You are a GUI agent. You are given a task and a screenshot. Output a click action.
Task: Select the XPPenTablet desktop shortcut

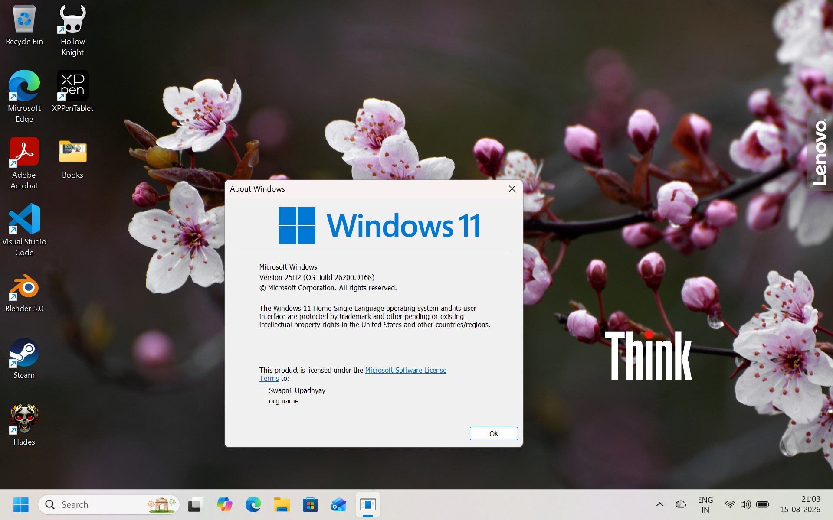pyautogui.click(x=72, y=91)
